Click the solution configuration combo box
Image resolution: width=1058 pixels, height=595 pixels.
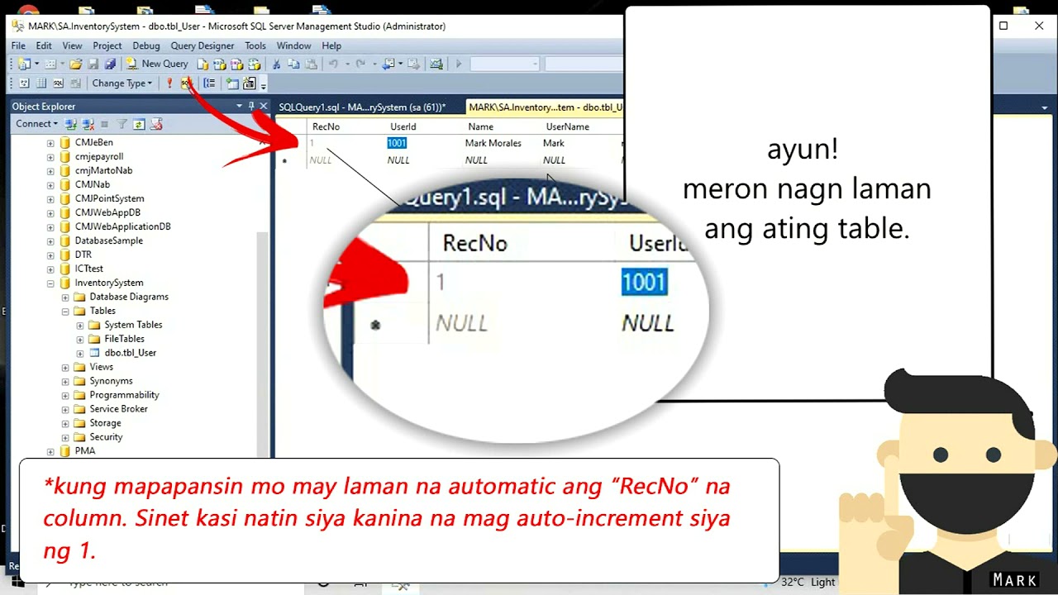[505, 64]
